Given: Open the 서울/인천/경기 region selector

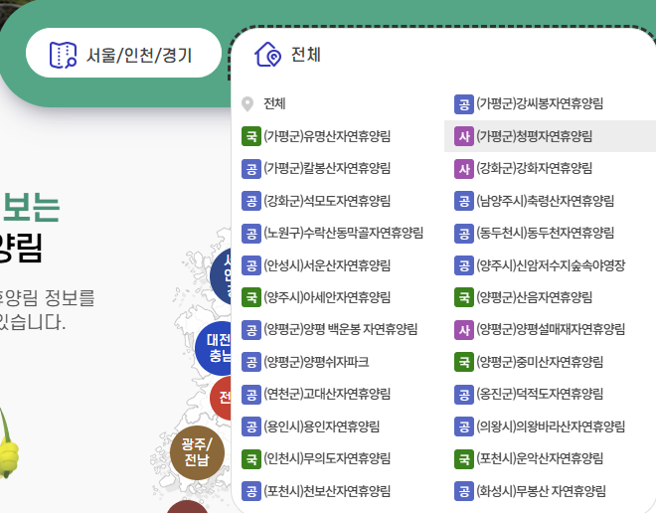Looking at the screenshot, I should (123, 53).
